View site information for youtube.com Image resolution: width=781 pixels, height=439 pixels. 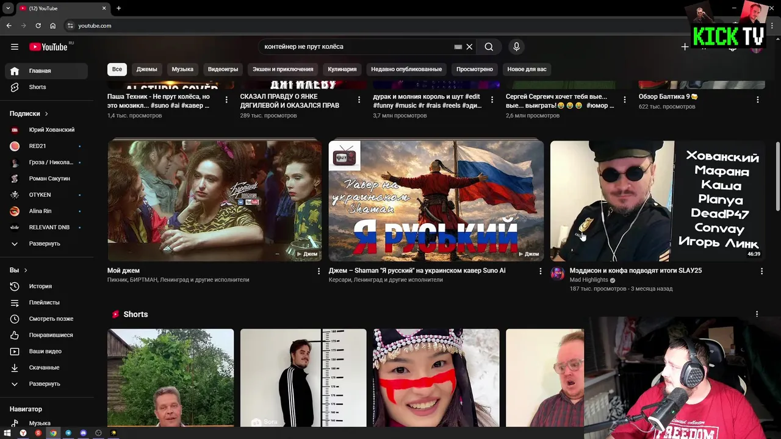point(70,26)
